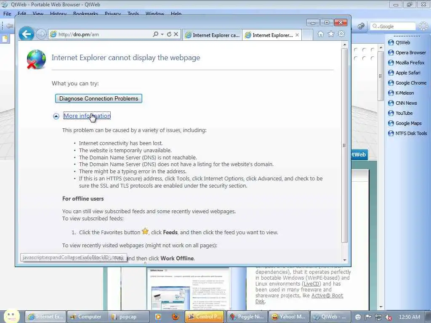The image size is (431, 323).
Task: Click the IE forward arrow button
Action: pos(41,34)
